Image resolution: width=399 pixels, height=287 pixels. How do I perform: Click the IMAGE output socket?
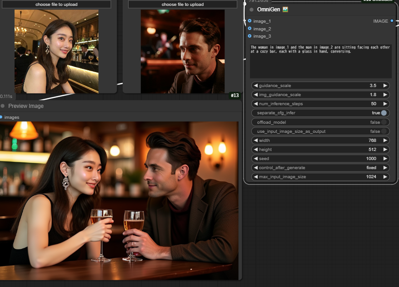click(x=392, y=21)
